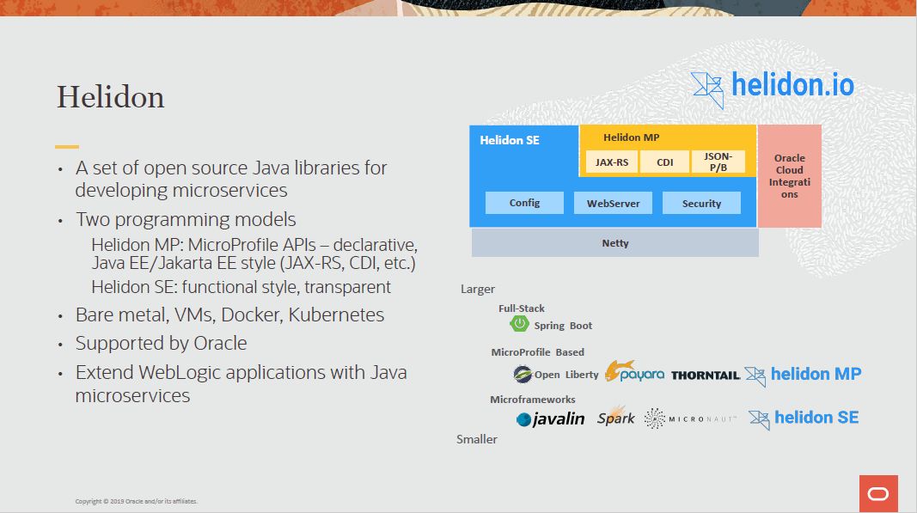Image resolution: width=917 pixels, height=513 pixels.
Task: Select the Open Liberty logo icon
Action: point(523,374)
